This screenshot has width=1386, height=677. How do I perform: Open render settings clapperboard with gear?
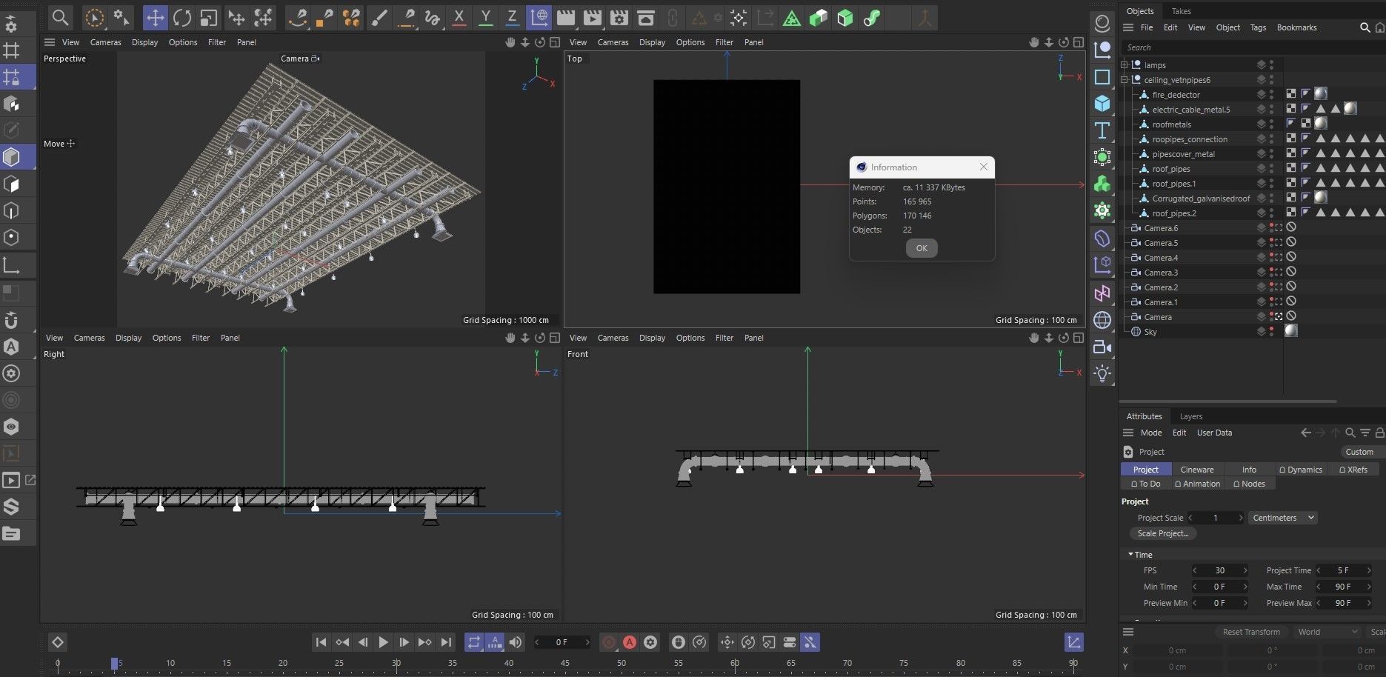pyautogui.click(x=619, y=17)
